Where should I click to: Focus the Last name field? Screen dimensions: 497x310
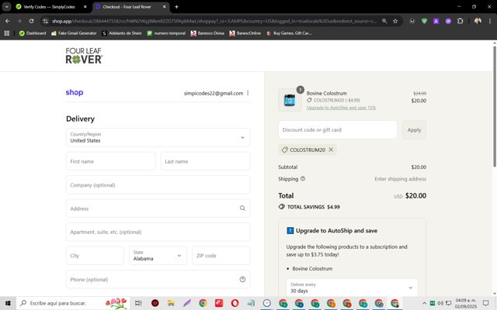tap(205, 161)
